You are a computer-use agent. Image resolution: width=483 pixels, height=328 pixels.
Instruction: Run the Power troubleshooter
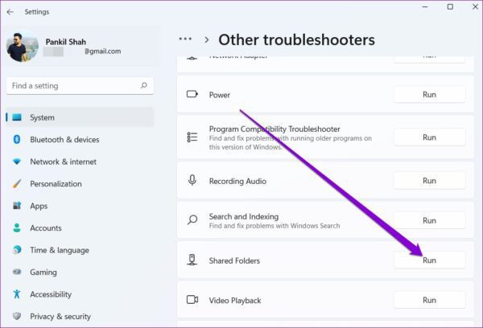coord(429,95)
